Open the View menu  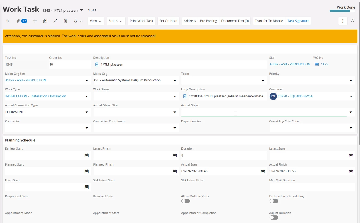tap(96, 21)
